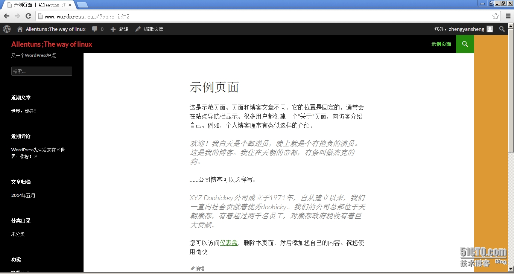This screenshot has height=274, width=514.
Task: Click the 搜索 search box in the sidebar
Action: click(x=42, y=71)
